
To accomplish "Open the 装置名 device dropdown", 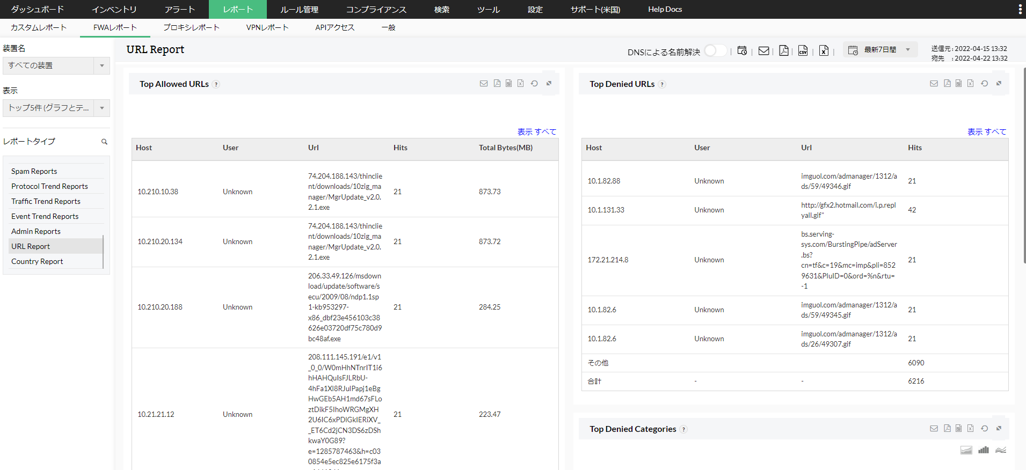I will tap(56, 65).
